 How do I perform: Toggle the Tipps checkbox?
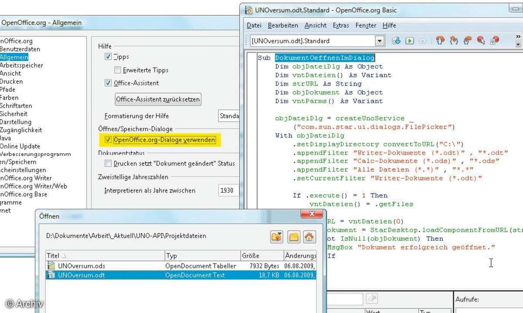pyautogui.click(x=108, y=57)
